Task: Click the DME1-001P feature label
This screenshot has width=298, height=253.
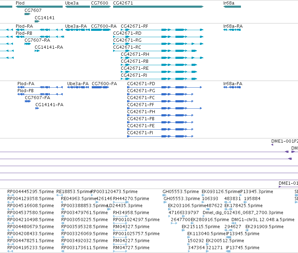Action: click(284, 141)
